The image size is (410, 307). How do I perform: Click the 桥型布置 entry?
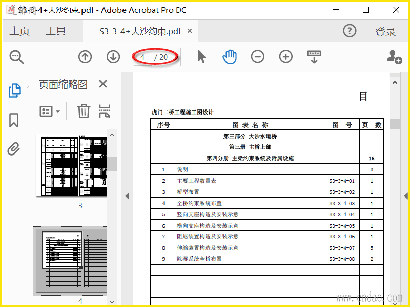(188, 192)
